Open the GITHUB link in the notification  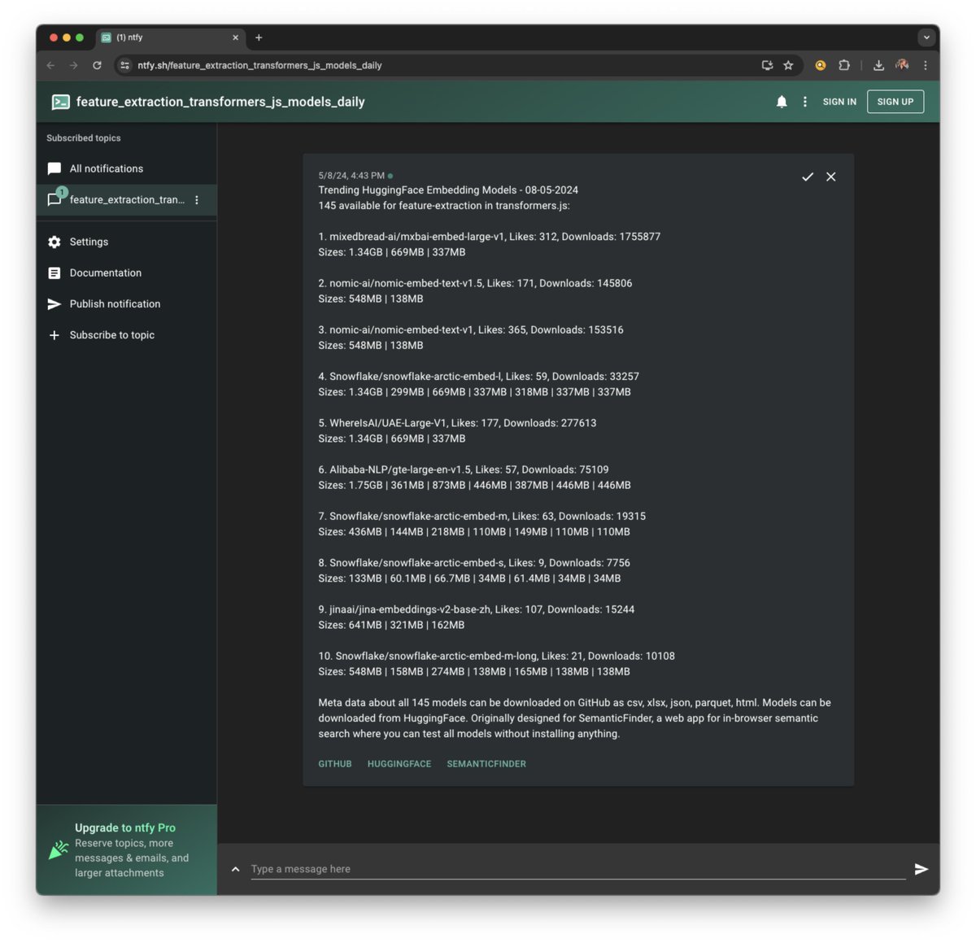[x=335, y=764]
